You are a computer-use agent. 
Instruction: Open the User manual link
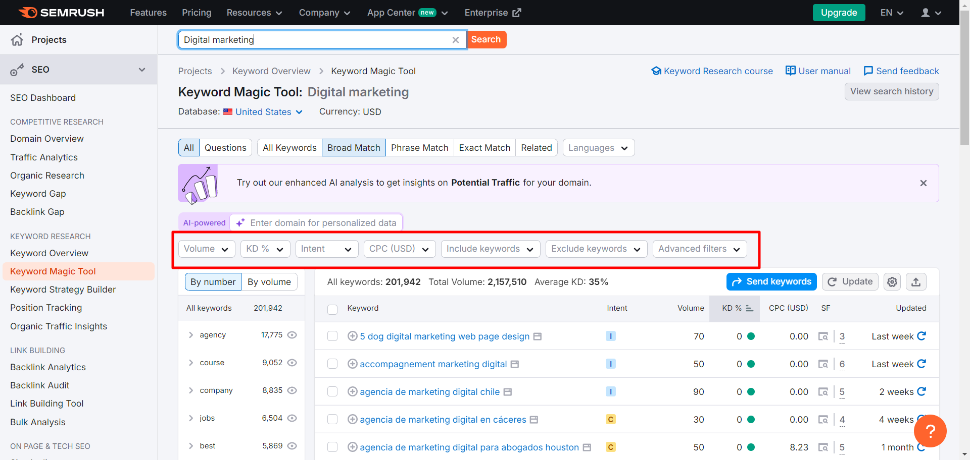pos(818,71)
